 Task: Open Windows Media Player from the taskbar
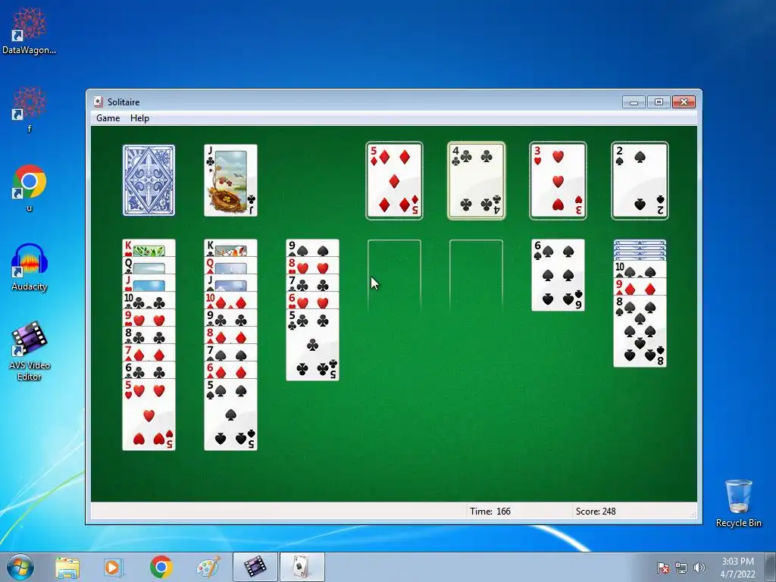[114, 567]
